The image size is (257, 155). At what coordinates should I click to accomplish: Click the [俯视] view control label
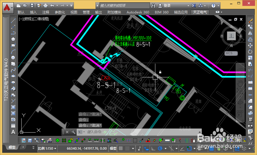[x=28, y=19]
